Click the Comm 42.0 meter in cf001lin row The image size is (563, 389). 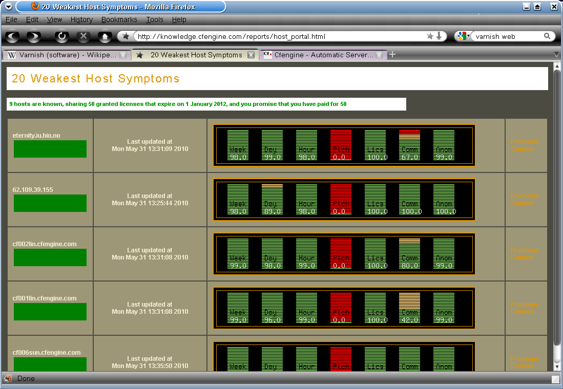[409, 308]
